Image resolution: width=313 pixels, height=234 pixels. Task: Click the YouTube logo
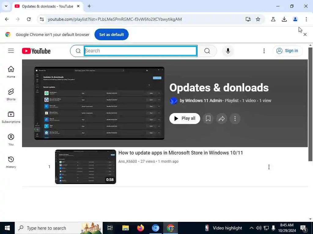coord(36,51)
